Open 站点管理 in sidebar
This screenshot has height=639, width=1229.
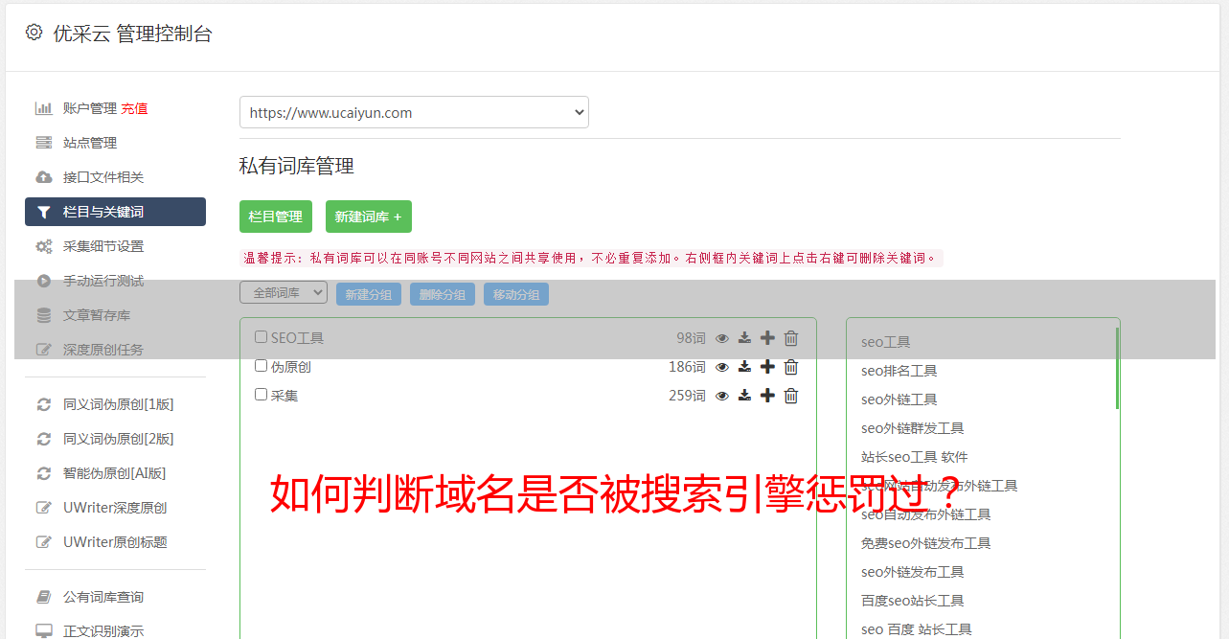pyautogui.click(x=90, y=143)
